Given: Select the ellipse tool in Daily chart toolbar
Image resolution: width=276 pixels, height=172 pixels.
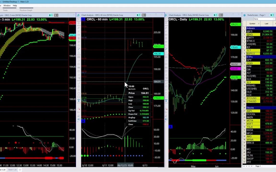Looking at the screenshot, I should point(166,93).
